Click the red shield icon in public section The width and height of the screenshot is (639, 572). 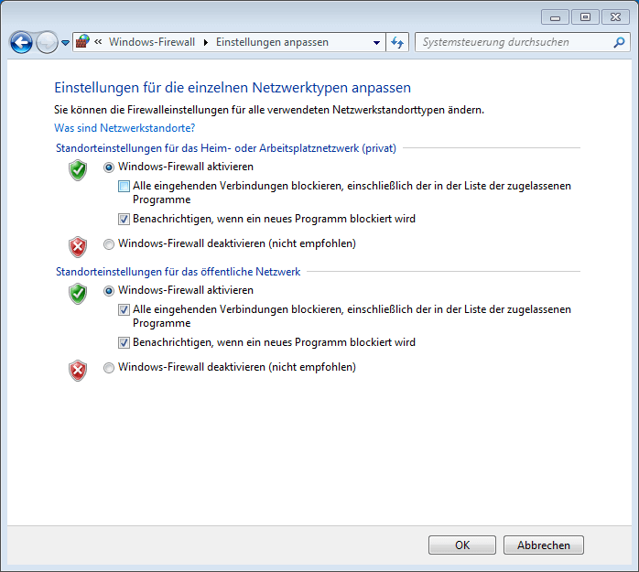click(78, 371)
